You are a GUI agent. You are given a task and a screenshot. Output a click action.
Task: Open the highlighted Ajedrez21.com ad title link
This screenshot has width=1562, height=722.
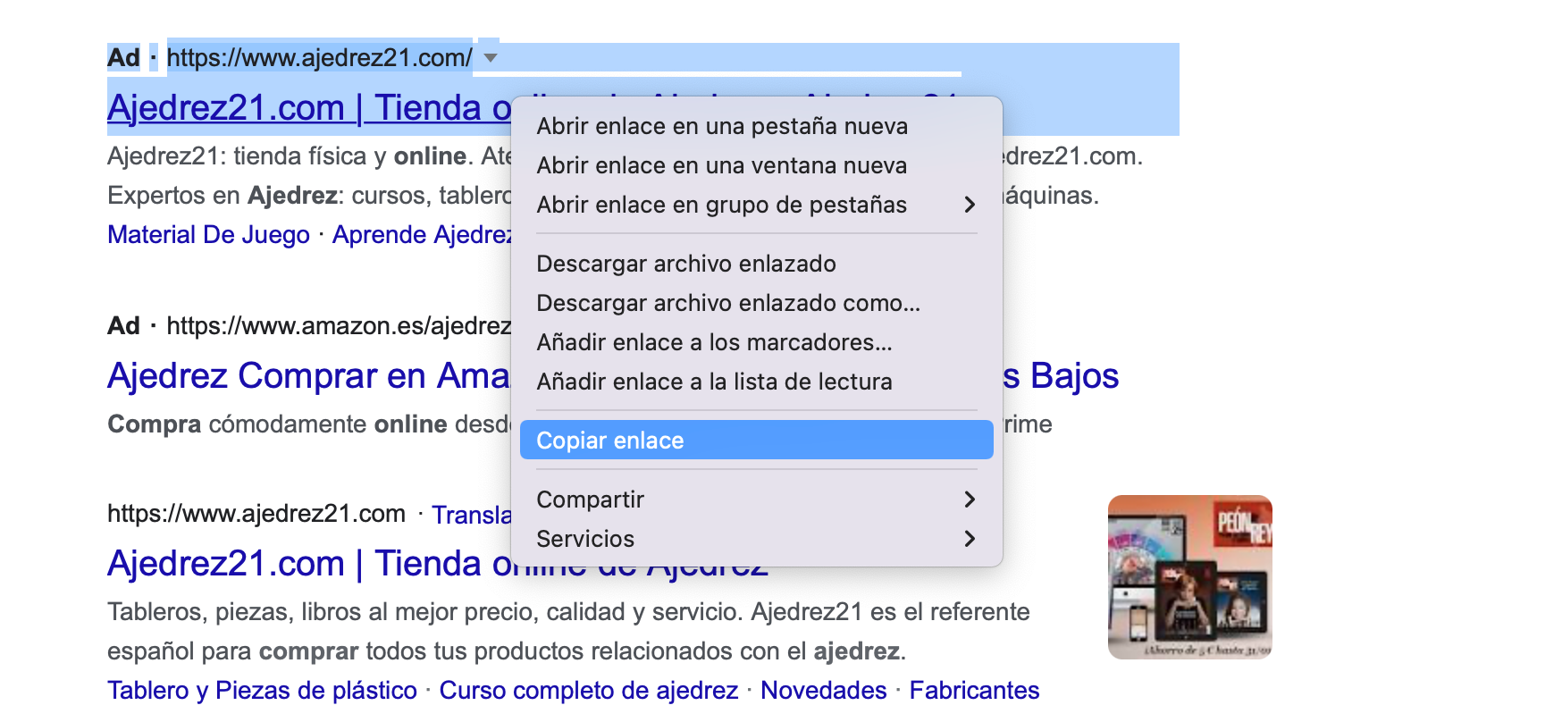(308, 108)
